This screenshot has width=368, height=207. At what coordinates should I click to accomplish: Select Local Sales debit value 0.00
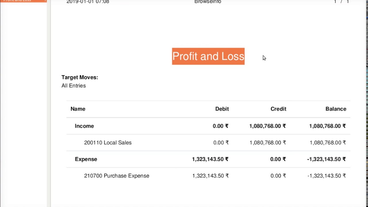(221, 143)
